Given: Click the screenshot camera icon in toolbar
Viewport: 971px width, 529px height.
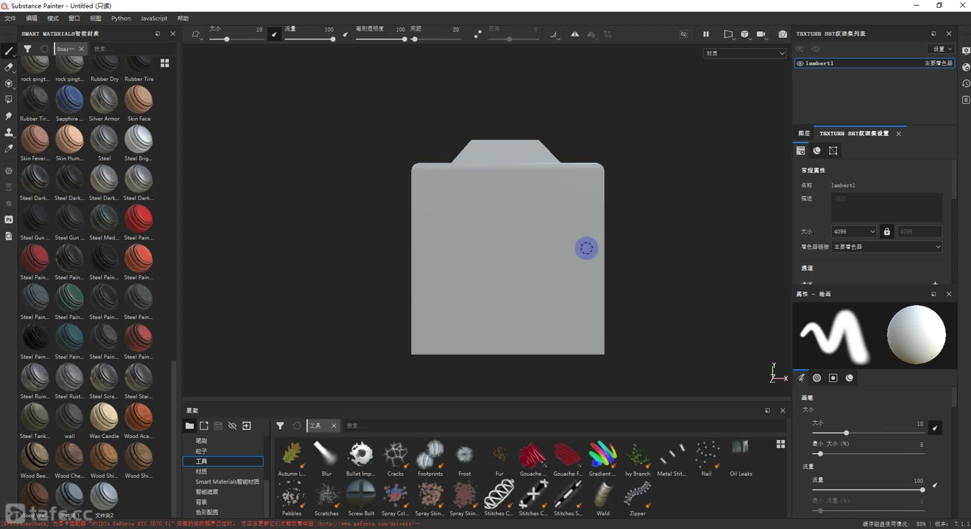Looking at the screenshot, I should tap(783, 34).
